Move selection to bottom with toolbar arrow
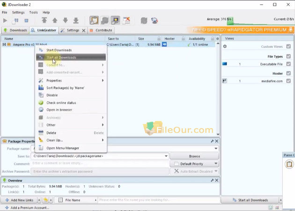 click(x=76, y=20)
